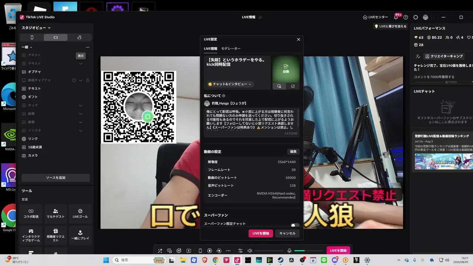Click the ソースを追加 button
This screenshot has height=266, width=473.
click(x=56, y=178)
